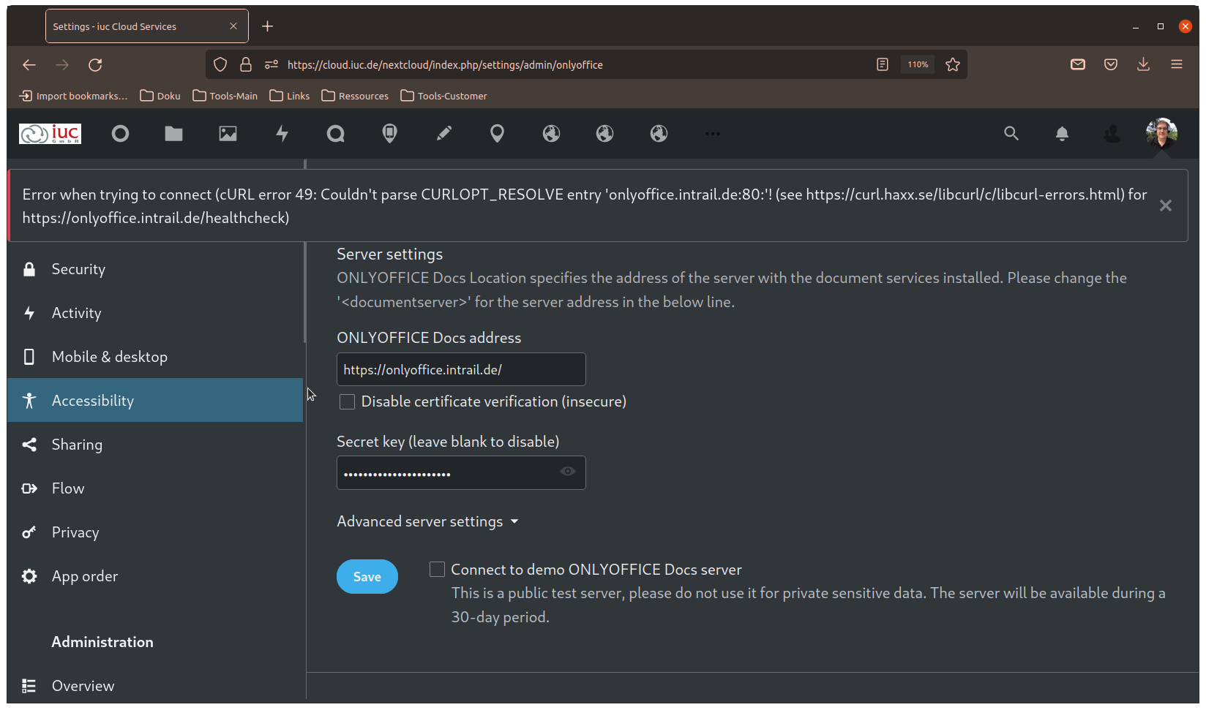Screen dimensions: 1206x710
Task: Open the Dashboard via circle icon
Action: pos(120,134)
